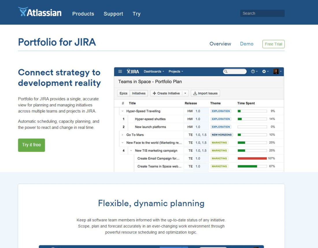Select the Create Email Campaign for… row
Screen dimensions: 318x248
(x=158, y=158)
